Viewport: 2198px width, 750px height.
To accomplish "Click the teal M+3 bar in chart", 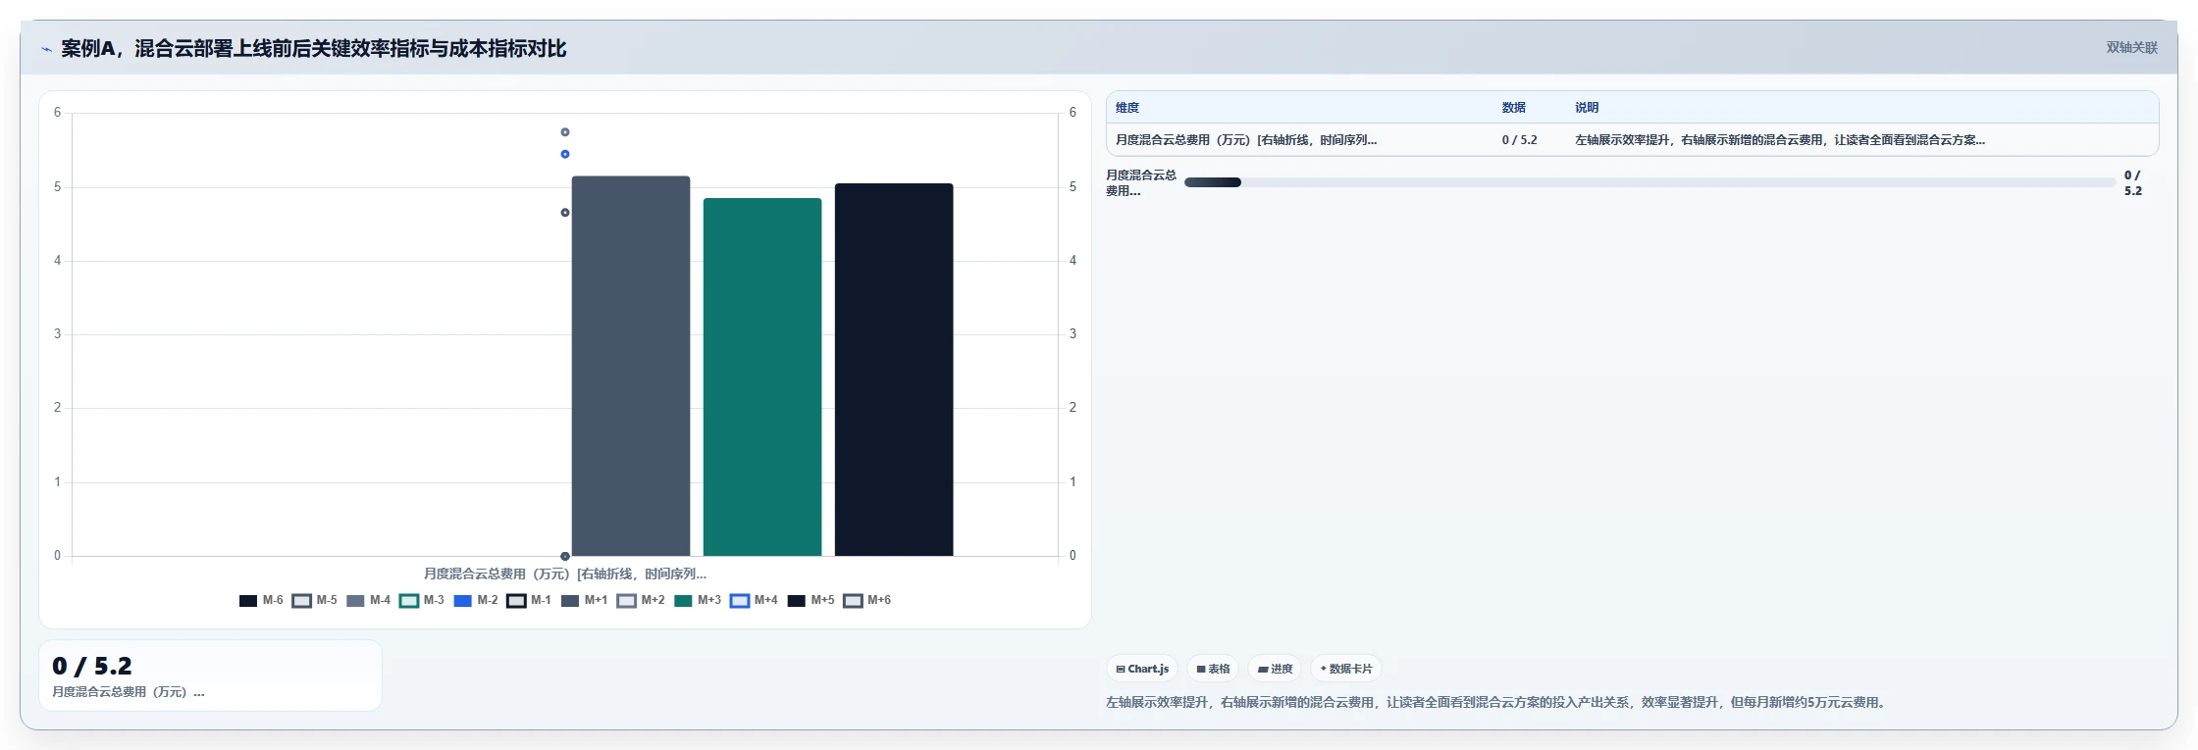I will [x=762, y=377].
